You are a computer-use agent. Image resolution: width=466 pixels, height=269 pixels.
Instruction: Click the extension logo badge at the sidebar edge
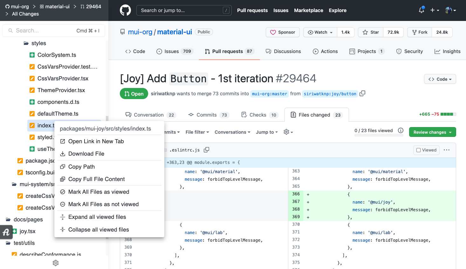point(6,232)
